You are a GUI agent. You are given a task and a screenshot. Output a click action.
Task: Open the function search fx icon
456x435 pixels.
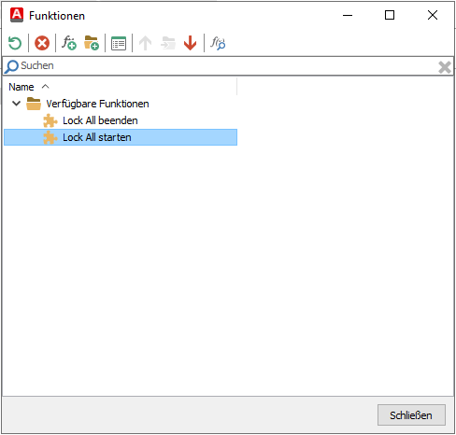[218, 43]
